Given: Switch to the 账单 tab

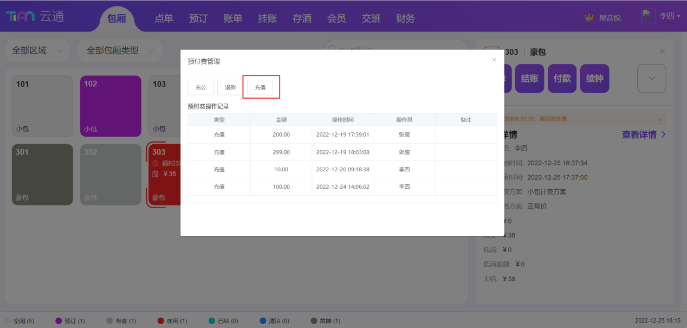Looking at the screenshot, I should pyautogui.click(x=233, y=18).
